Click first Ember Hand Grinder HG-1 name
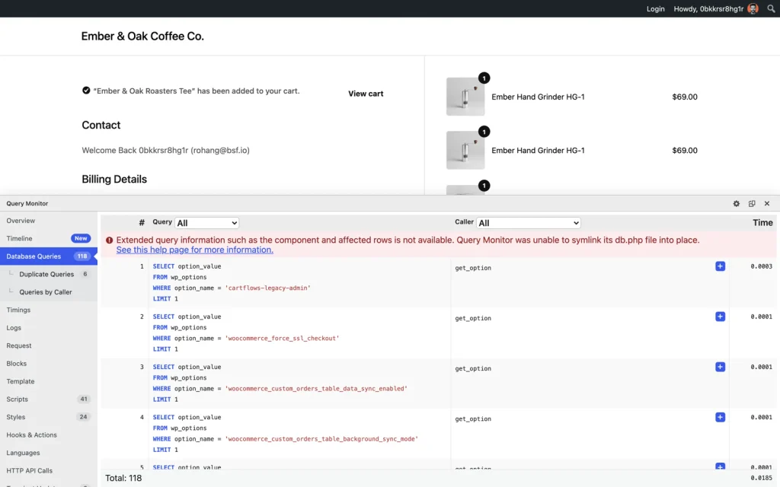780x487 pixels. tap(538, 97)
